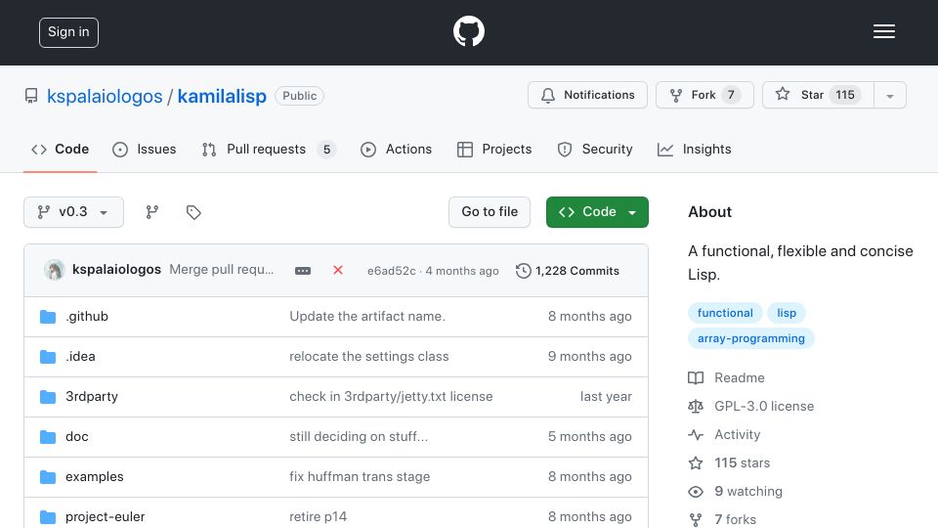Open the 3rdparty folder

point(92,396)
